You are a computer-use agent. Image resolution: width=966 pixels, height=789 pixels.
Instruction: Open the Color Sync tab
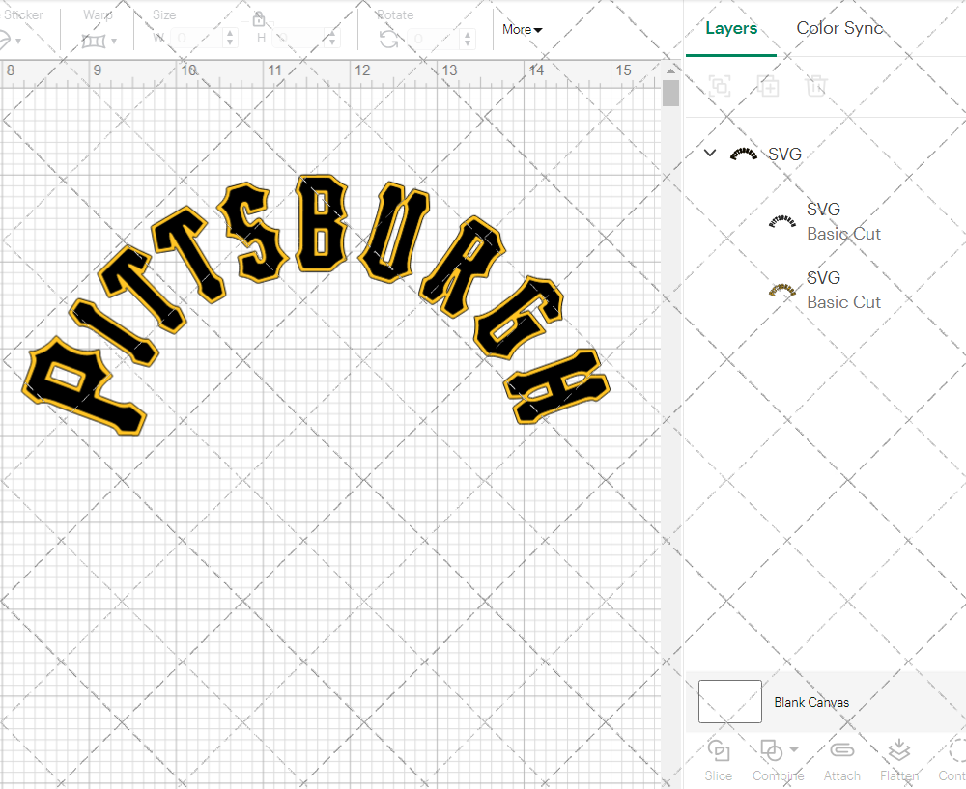pyautogui.click(x=839, y=28)
